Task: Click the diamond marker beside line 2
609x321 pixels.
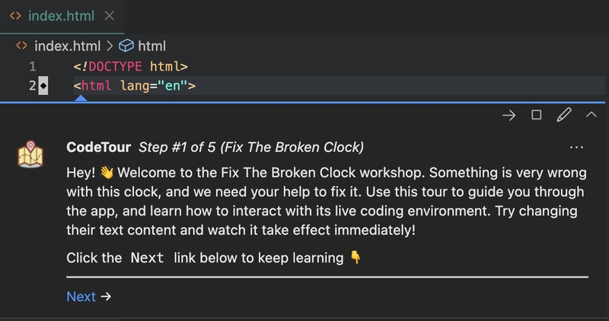Action: (43, 85)
